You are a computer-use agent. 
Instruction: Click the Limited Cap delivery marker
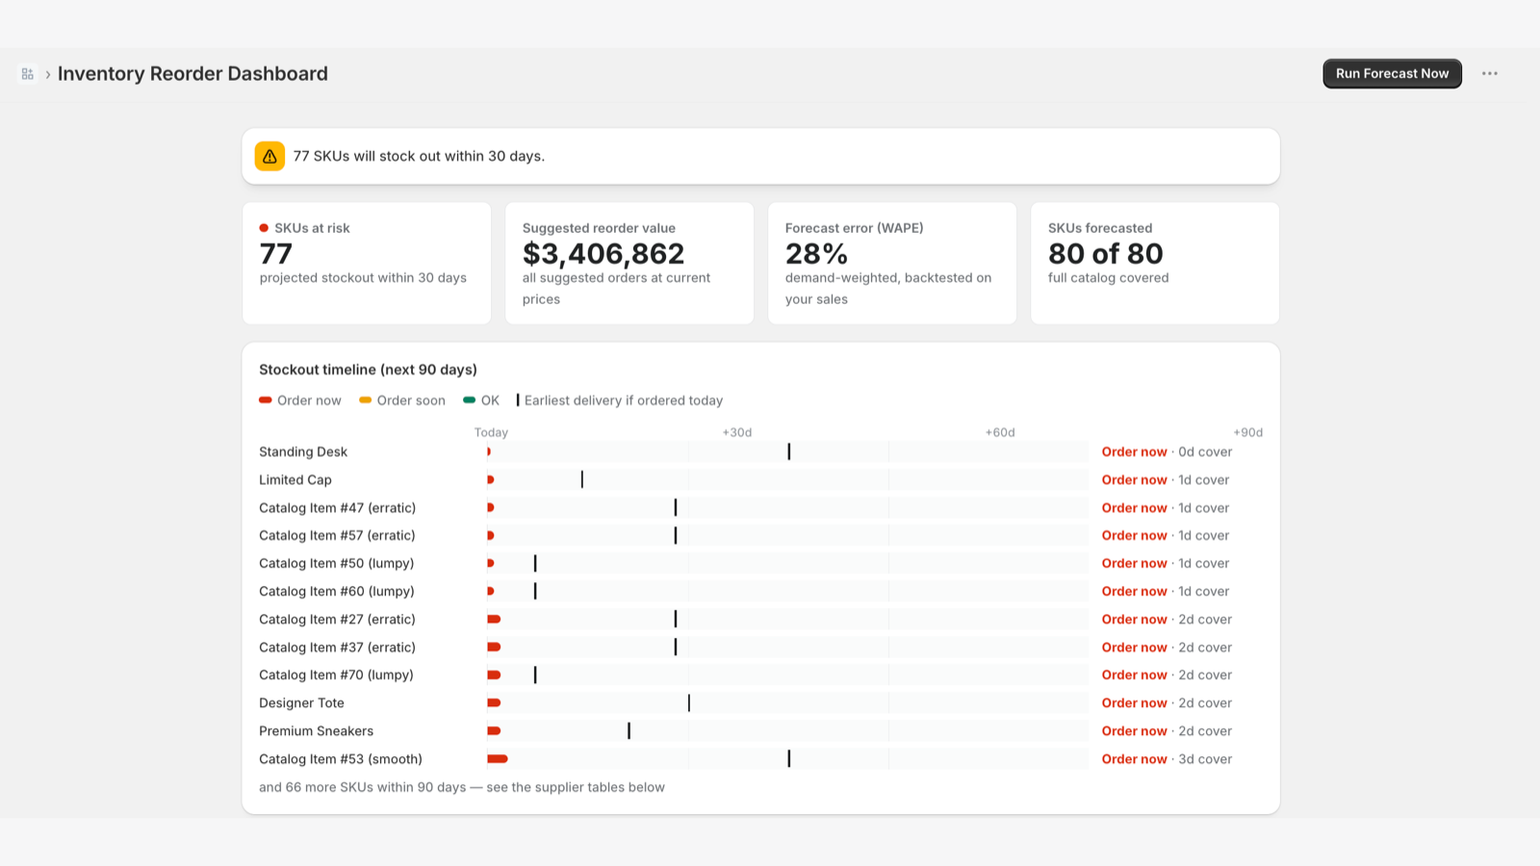582,479
